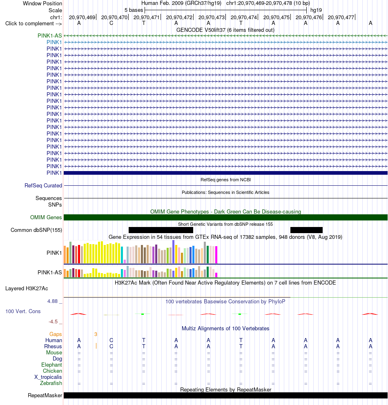
Task: Click the PhyloP lower limit value -4.5
Action: pyautogui.click(x=53, y=322)
